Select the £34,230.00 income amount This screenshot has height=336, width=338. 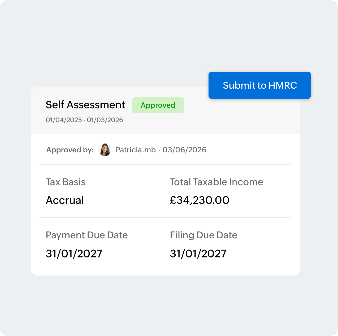click(x=200, y=200)
